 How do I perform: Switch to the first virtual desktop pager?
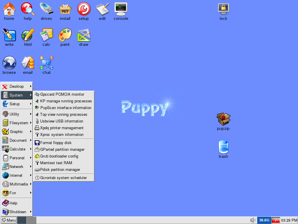tap(22, 220)
